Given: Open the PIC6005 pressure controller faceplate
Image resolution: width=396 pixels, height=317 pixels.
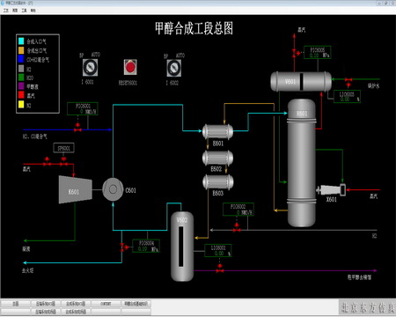Looking at the screenshot, I should point(318,52).
